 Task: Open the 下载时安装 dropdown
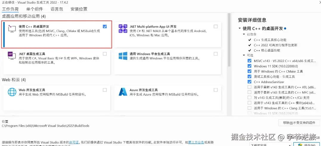pyautogui.click(x=270, y=145)
